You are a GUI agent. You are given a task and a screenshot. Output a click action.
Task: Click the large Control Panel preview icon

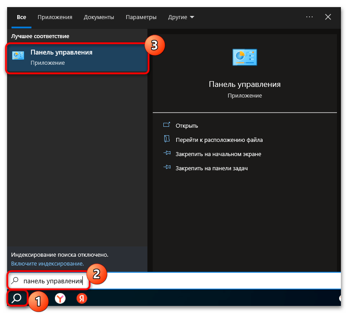244,57
